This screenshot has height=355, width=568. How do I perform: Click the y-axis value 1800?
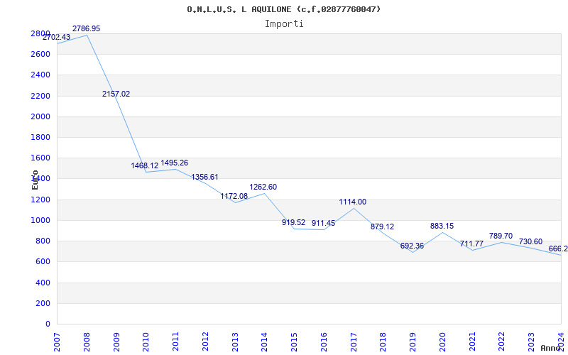(x=40, y=137)
